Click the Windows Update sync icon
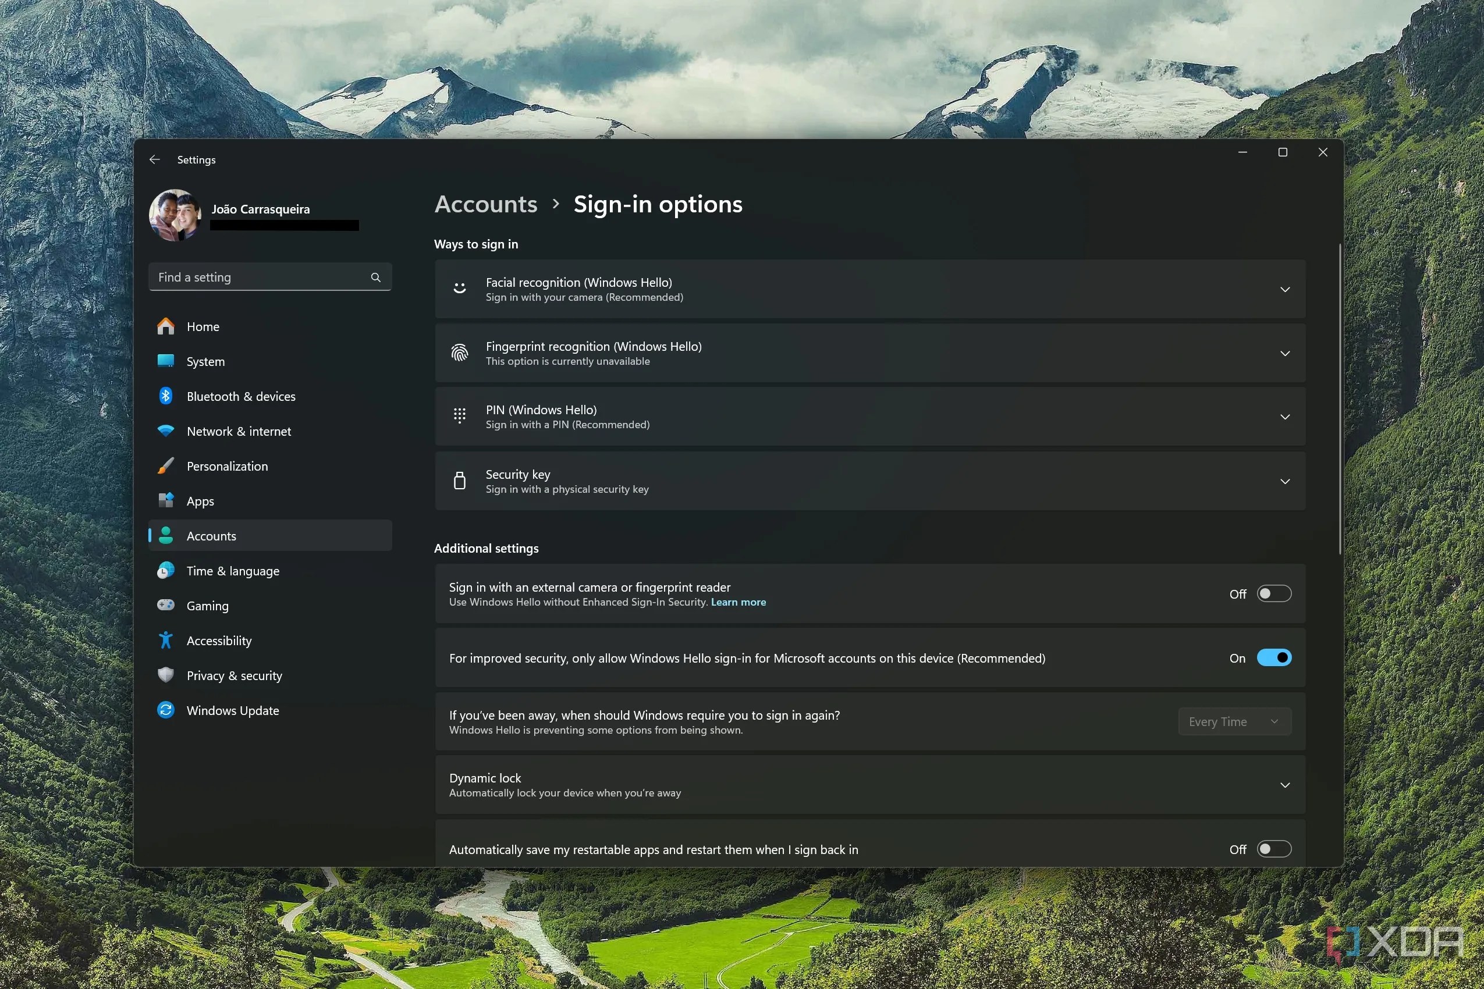 coord(166,710)
